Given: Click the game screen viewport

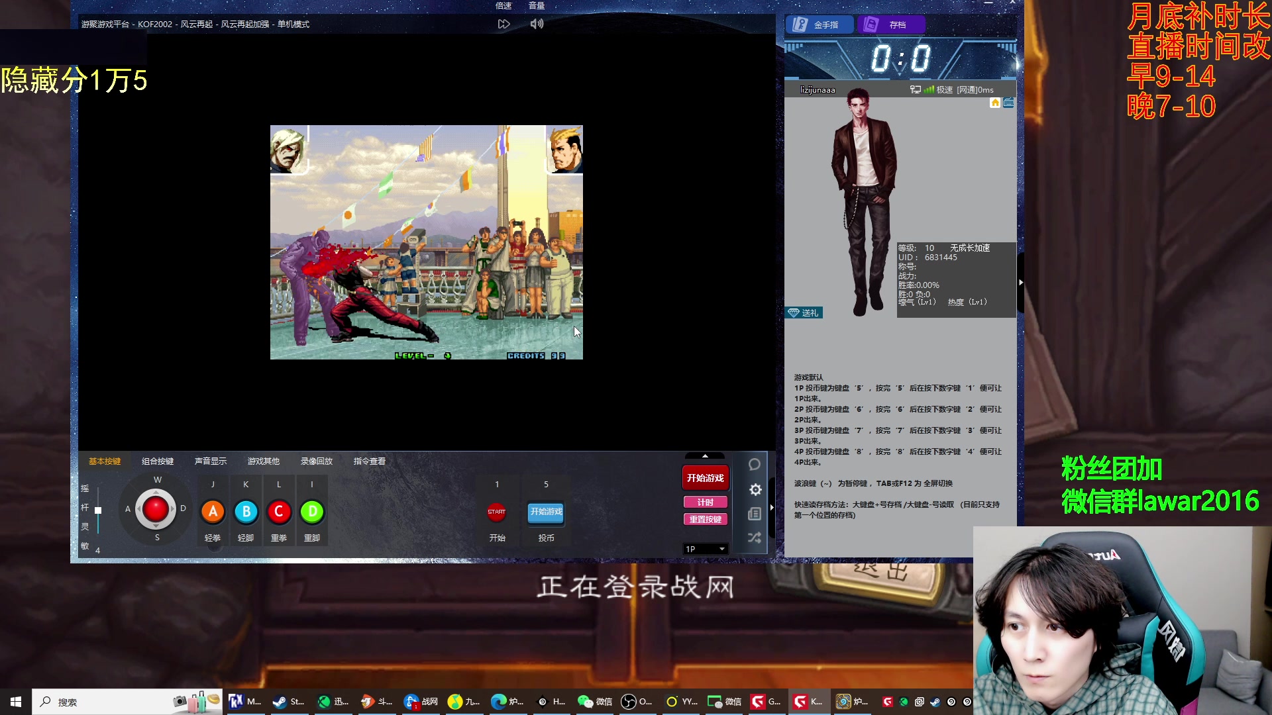Looking at the screenshot, I should pyautogui.click(x=427, y=242).
